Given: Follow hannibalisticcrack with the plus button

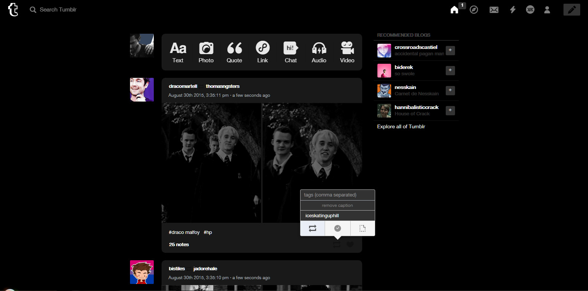Looking at the screenshot, I should pyautogui.click(x=450, y=110).
